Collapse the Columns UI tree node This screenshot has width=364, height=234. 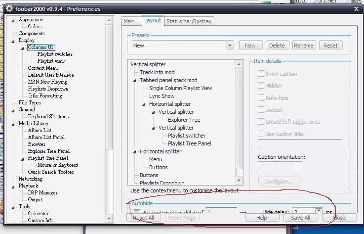pos(22,48)
